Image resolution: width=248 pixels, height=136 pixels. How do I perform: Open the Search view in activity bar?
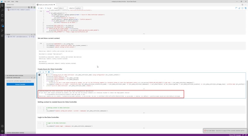coord(2,10)
